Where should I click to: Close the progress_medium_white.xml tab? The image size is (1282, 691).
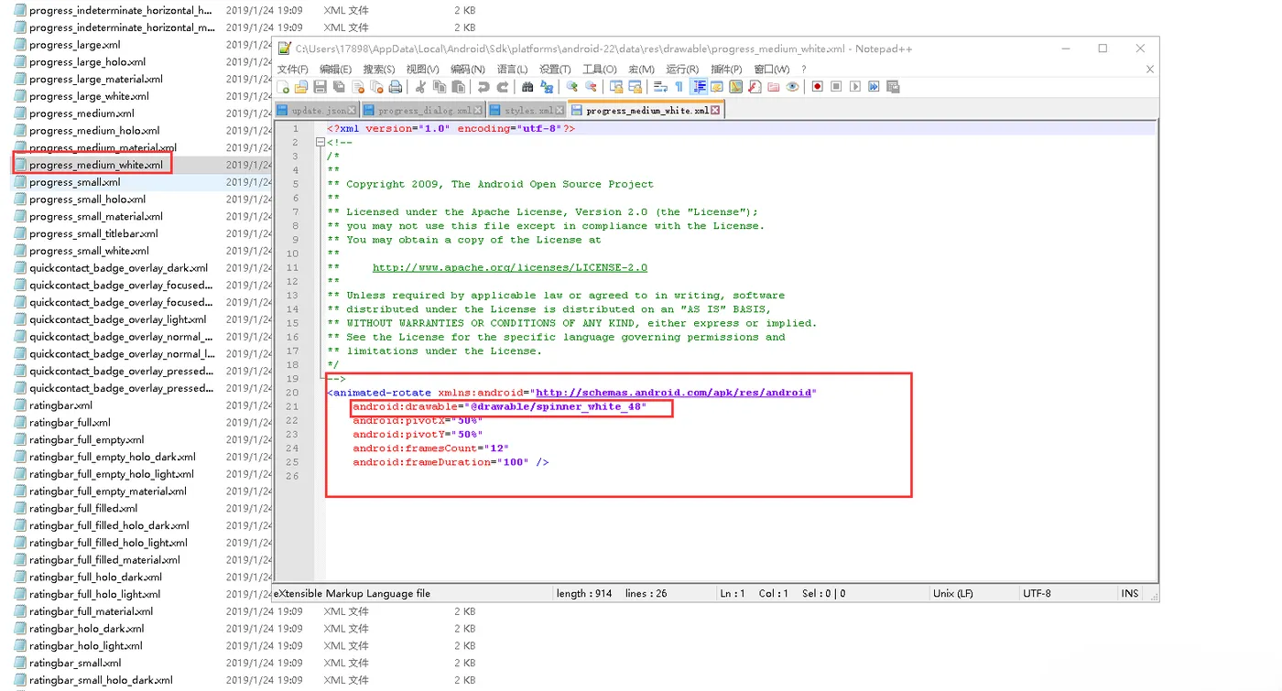pyautogui.click(x=715, y=111)
